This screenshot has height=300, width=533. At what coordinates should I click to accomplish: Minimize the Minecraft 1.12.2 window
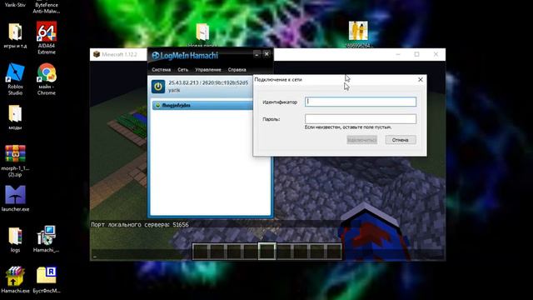(x=398, y=54)
